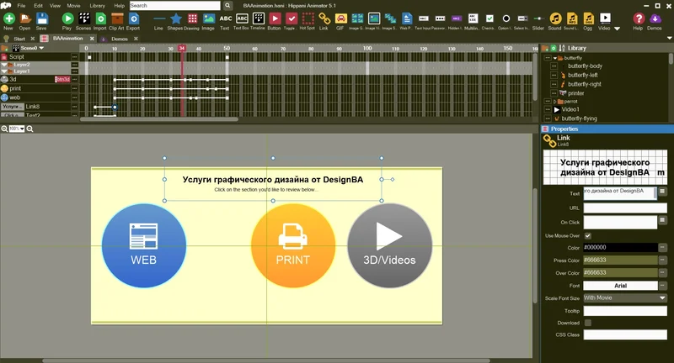Open the Over Color #666633 swatch
The height and width of the screenshot is (363, 674).
click(x=620, y=272)
